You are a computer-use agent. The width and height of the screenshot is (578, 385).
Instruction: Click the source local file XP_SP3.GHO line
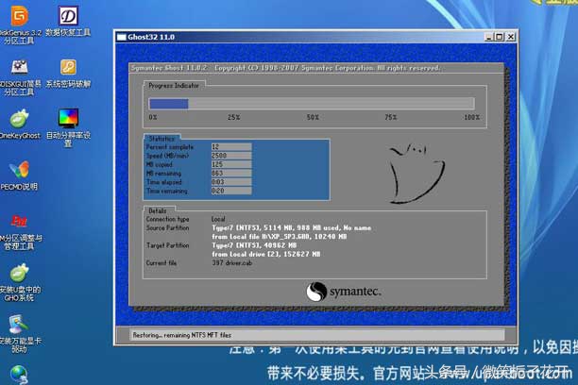point(279,237)
